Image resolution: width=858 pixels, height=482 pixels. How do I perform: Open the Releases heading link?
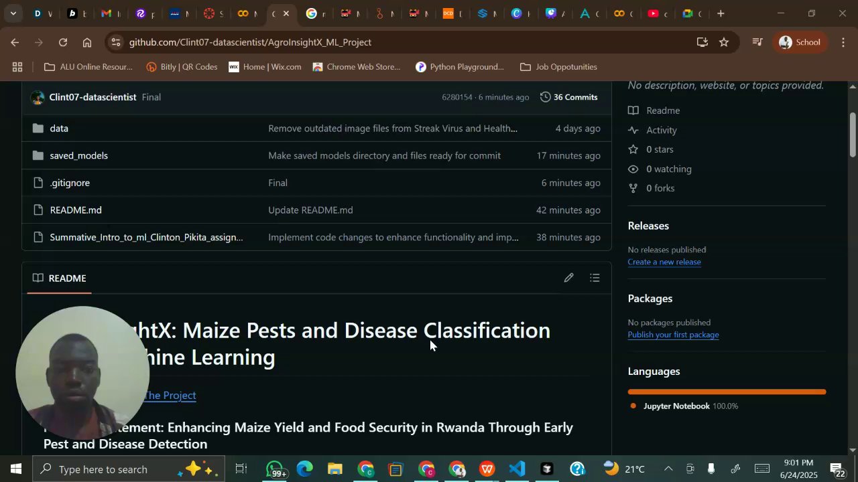pos(648,226)
